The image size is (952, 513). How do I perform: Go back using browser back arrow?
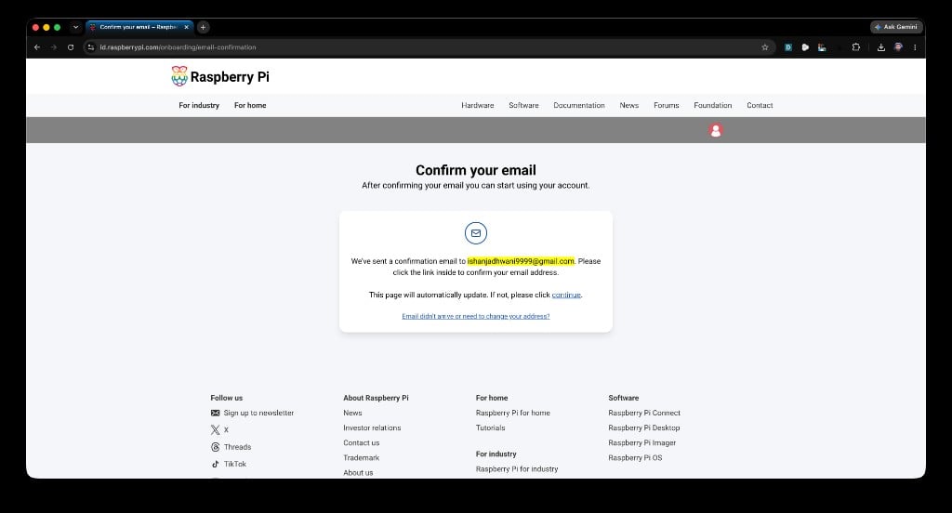(x=37, y=47)
